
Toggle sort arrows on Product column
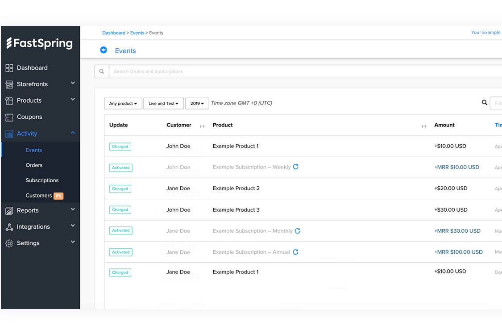point(423,126)
